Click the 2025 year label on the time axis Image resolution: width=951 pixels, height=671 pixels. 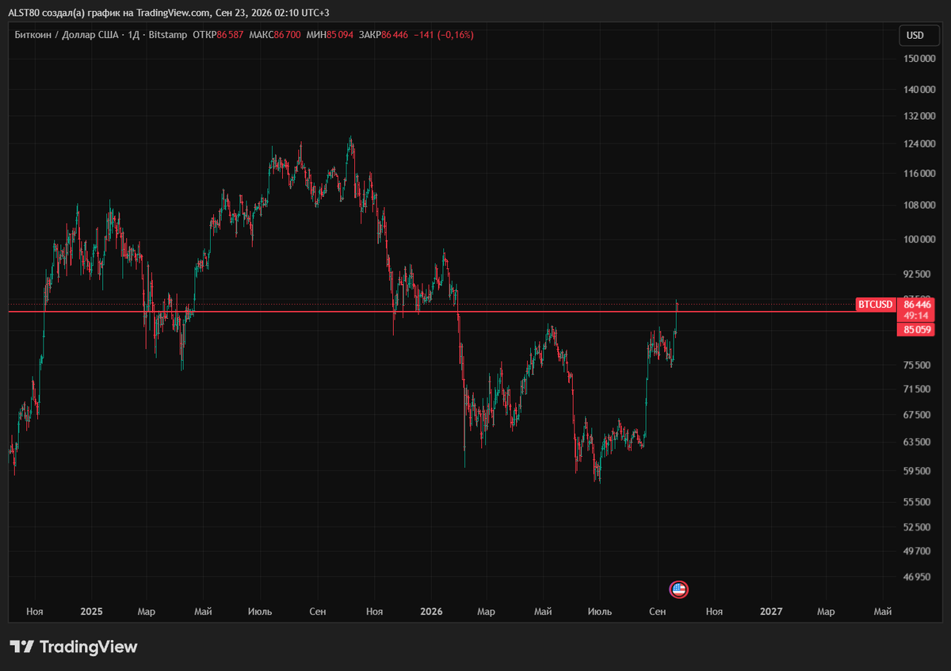92,612
